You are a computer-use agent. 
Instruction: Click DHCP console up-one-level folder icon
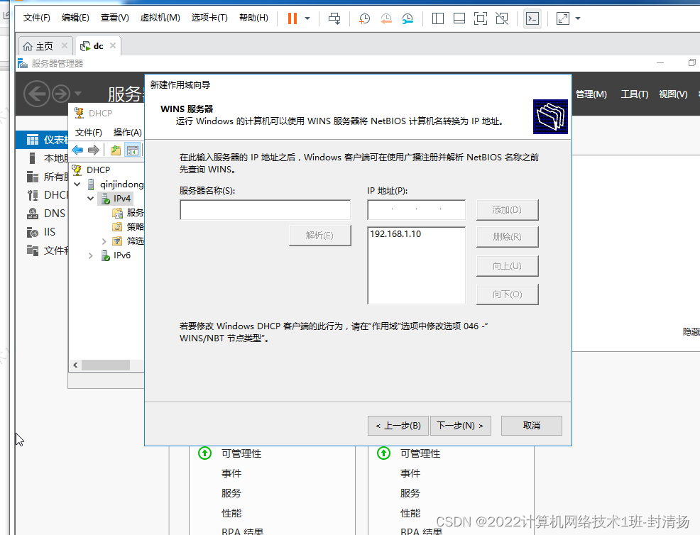(116, 150)
